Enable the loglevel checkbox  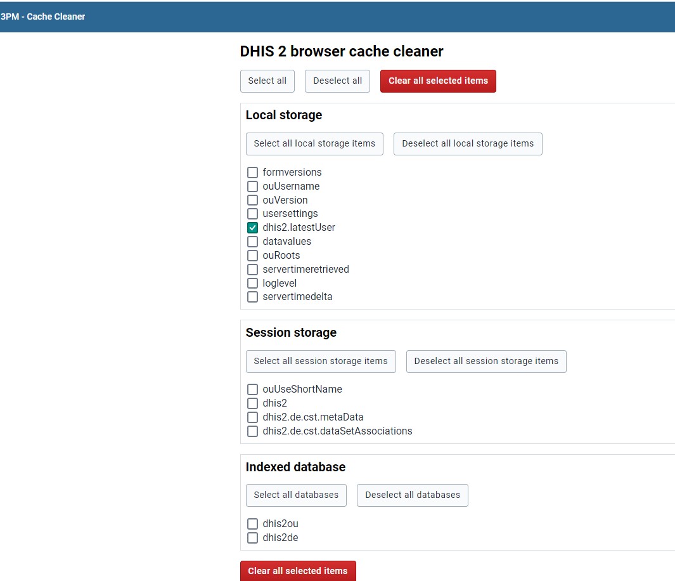point(253,284)
